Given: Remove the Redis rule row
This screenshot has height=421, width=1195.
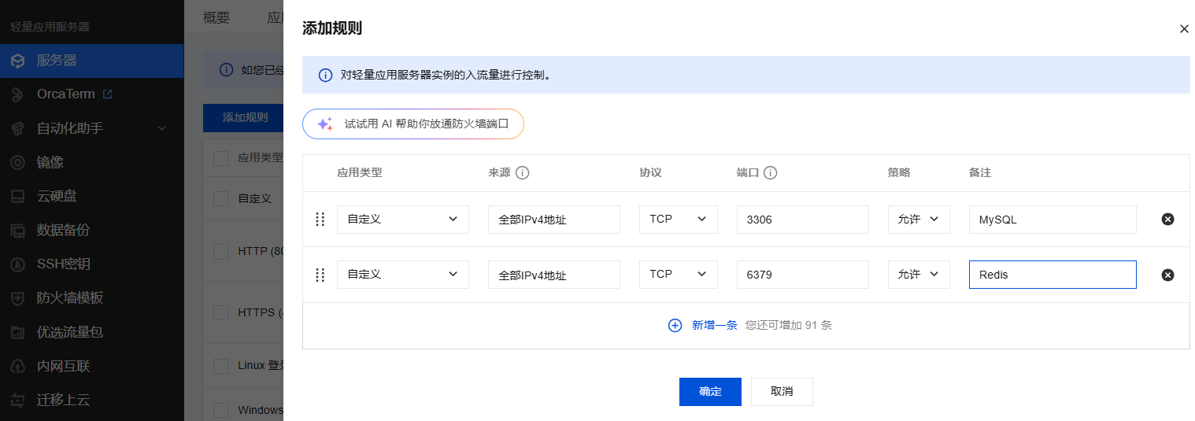Looking at the screenshot, I should point(1167,275).
